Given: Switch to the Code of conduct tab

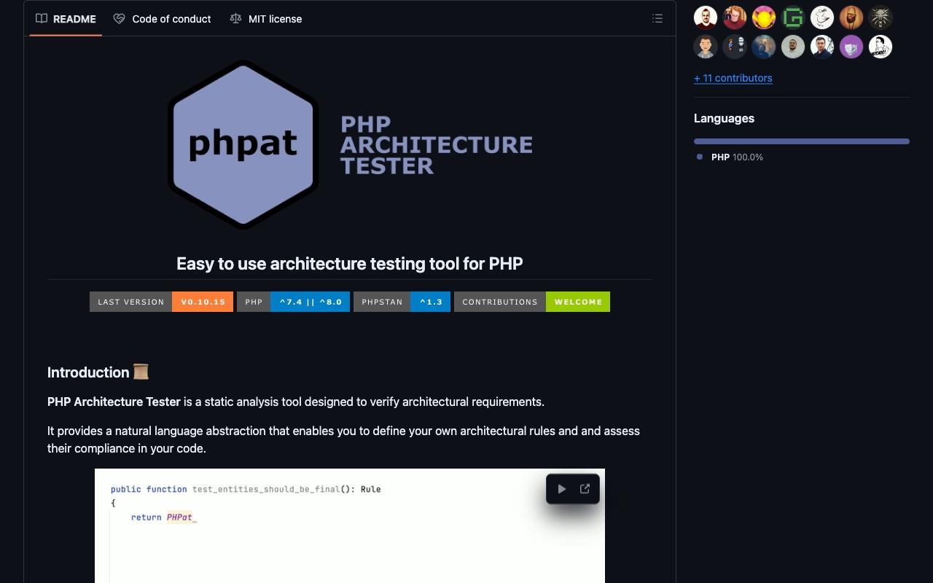Looking at the screenshot, I should (x=162, y=19).
